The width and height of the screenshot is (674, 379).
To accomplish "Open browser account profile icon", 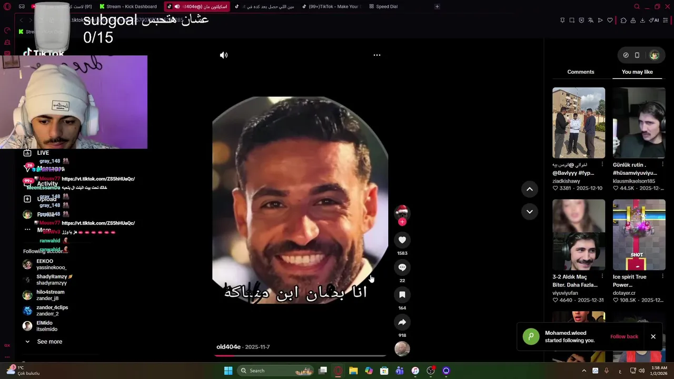I will (x=633, y=20).
